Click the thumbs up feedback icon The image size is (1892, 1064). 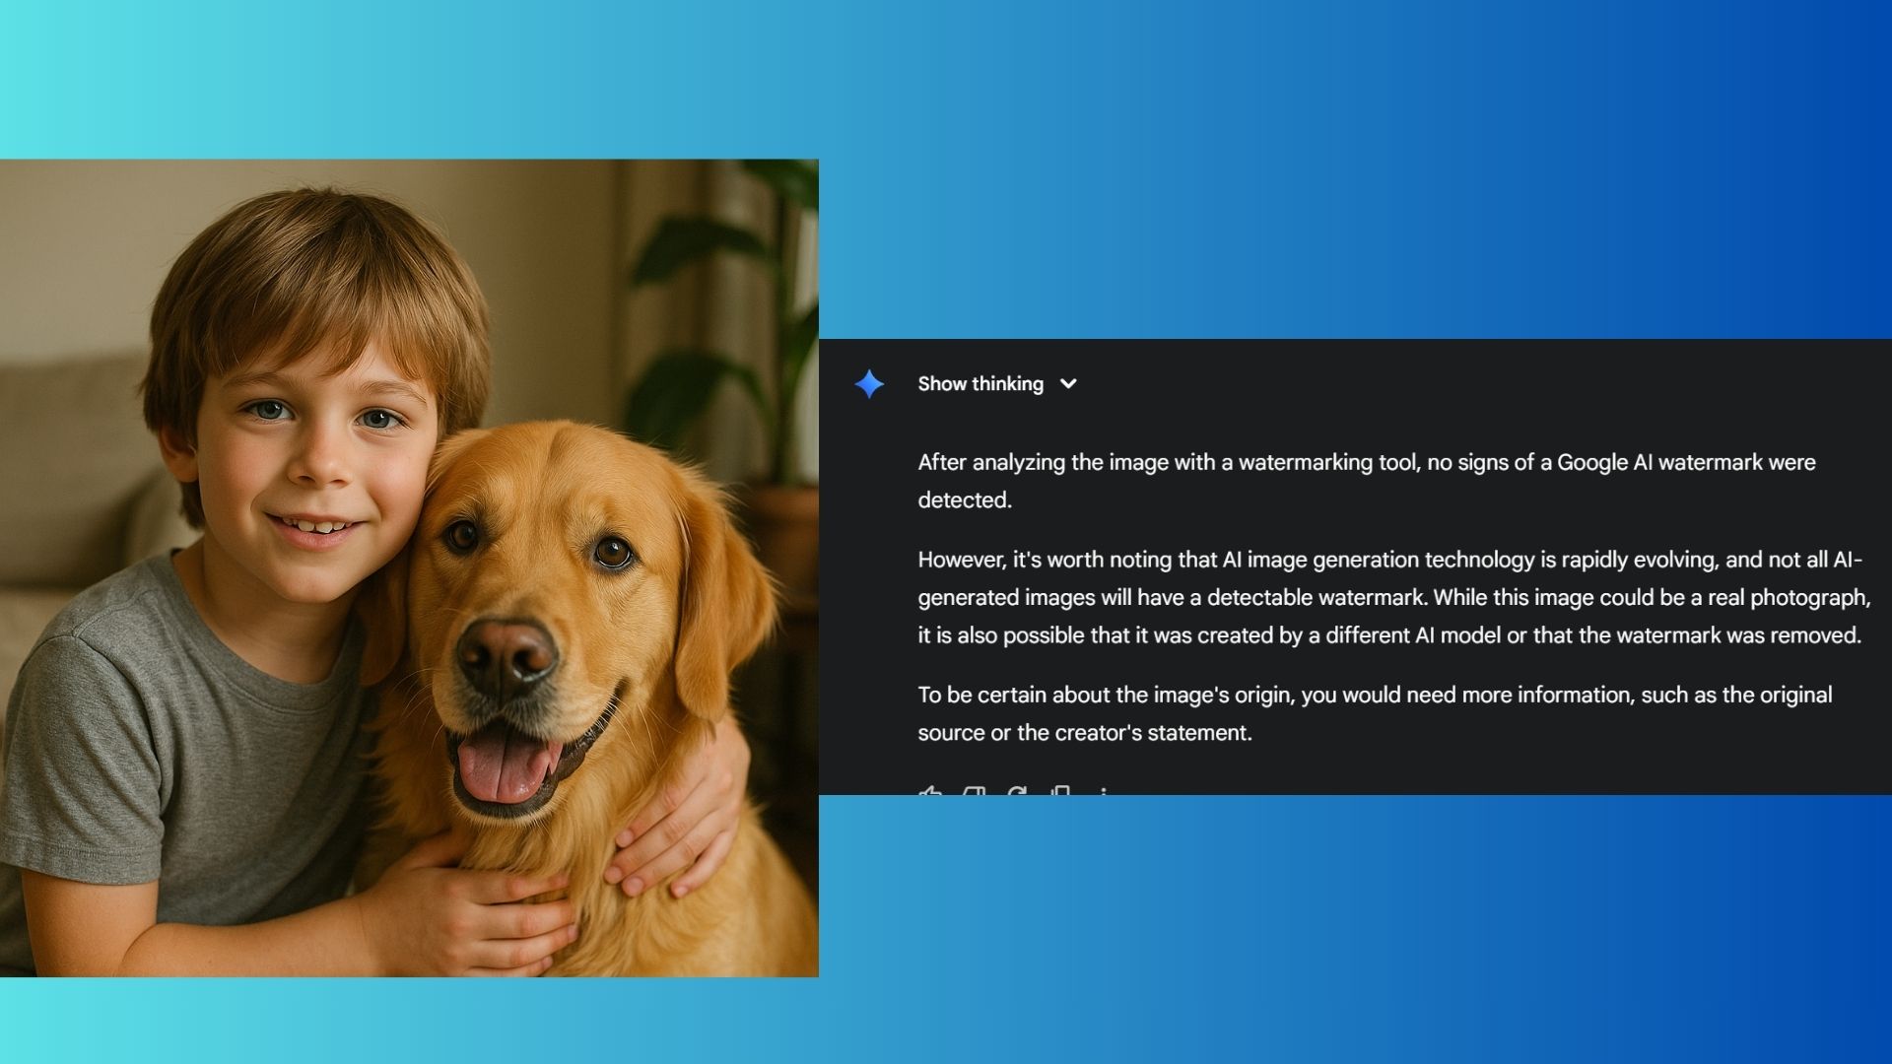(930, 791)
